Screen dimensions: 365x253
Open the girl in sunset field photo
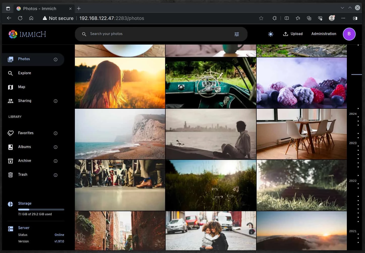pyautogui.click(x=120, y=83)
